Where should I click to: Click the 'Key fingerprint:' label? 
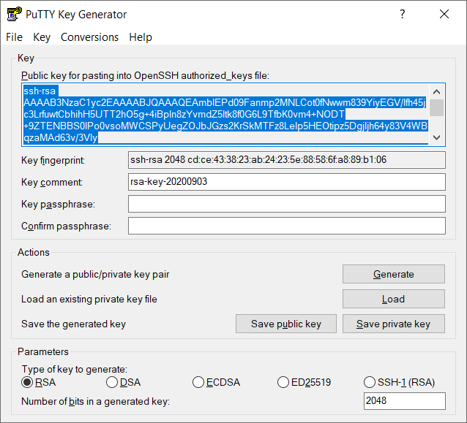(x=53, y=161)
